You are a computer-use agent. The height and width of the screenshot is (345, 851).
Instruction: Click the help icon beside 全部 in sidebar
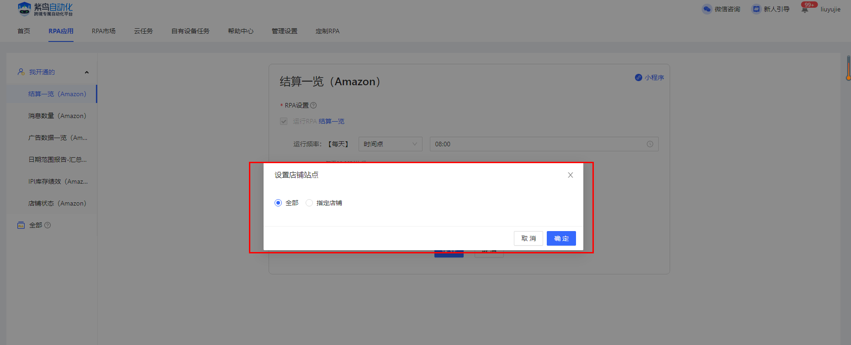(48, 225)
